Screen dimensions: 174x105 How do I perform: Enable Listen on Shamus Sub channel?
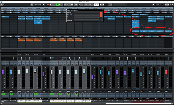[x=11, y=64]
